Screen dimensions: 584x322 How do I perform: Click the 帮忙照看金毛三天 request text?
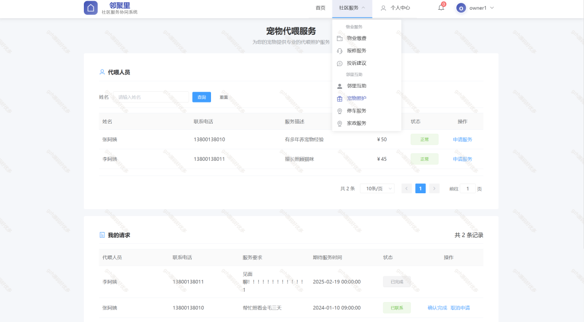(x=262, y=308)
